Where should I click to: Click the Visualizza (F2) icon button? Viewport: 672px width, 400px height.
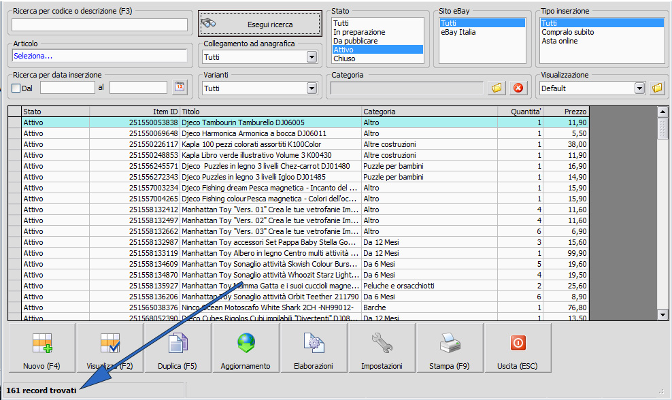pos(110,348)
